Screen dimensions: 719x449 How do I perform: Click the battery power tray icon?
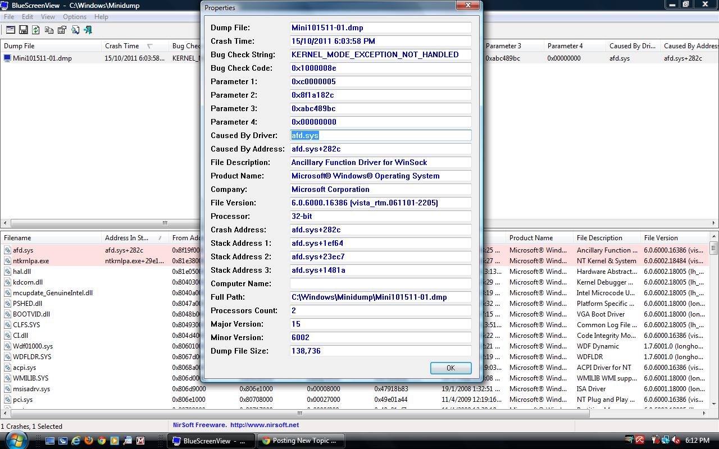[x=655, y=441]
